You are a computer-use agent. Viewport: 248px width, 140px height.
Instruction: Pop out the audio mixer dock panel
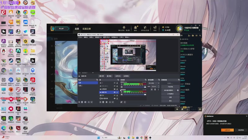click(145, 80)
